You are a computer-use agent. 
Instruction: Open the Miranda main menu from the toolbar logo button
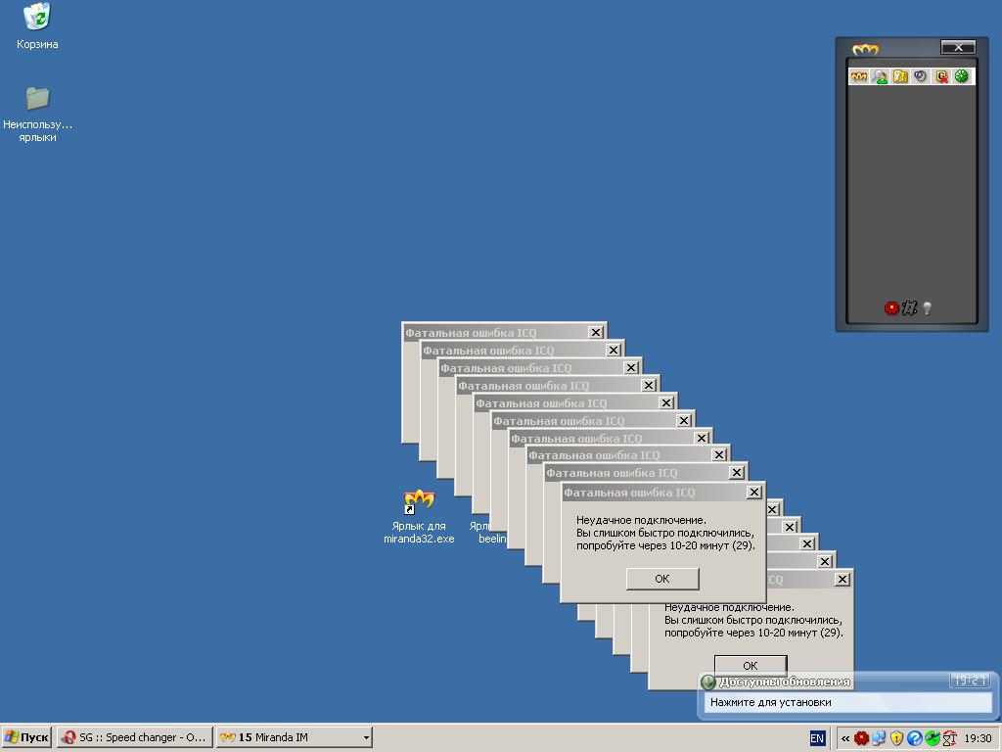859,76
